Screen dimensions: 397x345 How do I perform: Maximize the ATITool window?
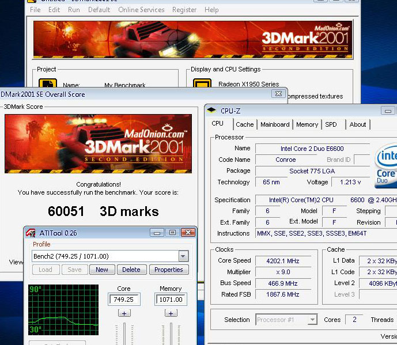click(173, 233)
